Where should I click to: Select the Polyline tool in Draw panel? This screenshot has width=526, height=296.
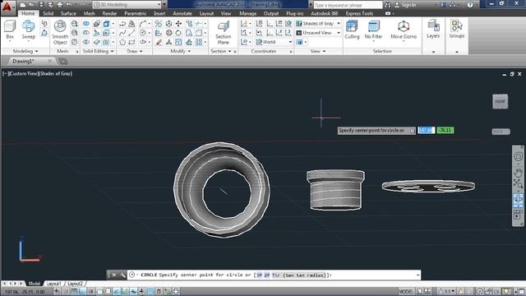pos(122,24)
